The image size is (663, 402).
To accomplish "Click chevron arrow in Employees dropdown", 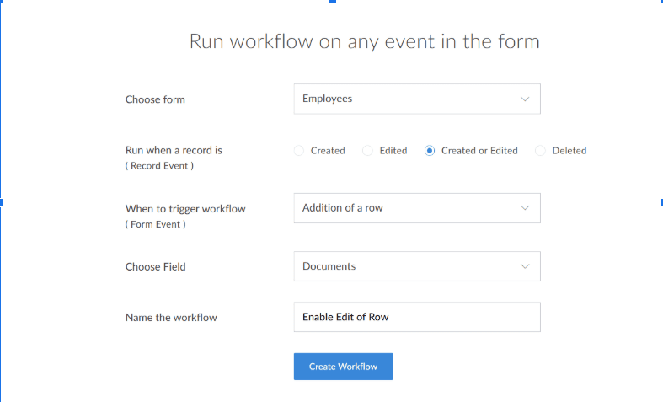I will tap(525, 99).
